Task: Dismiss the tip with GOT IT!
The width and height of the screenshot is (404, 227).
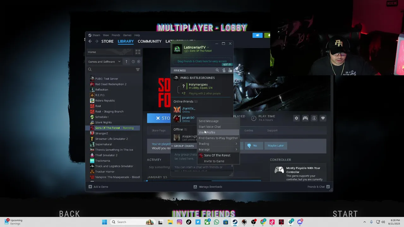Action: pyautogui.click(x=227, y=65)
